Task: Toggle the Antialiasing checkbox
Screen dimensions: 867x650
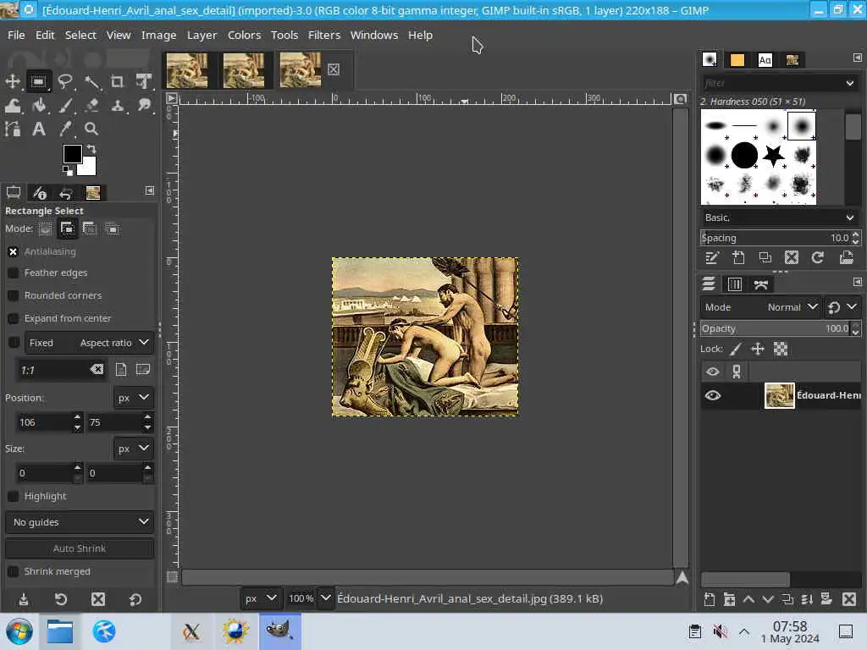Action: tap(14, 251)
